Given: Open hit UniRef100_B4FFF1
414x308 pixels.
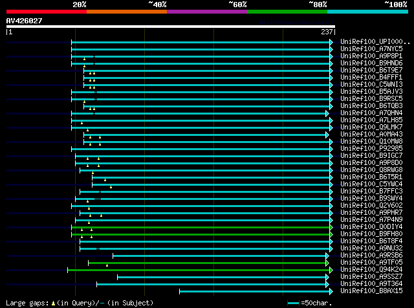Looking at the screenshot, I should [371, 78].
